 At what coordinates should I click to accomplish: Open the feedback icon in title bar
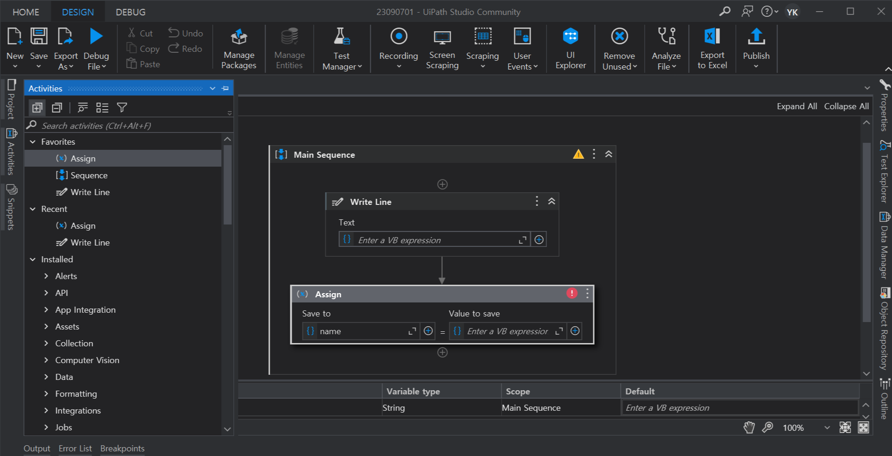[x=747, y=11]
